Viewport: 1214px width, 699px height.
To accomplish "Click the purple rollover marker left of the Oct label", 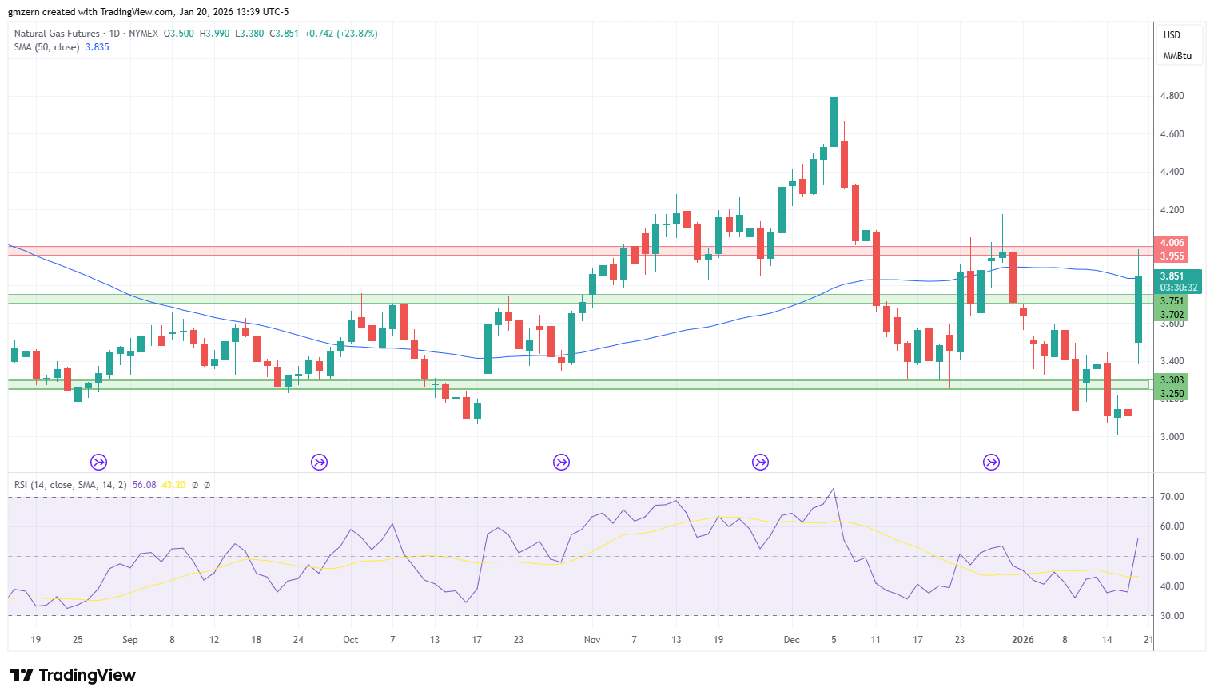I will point(319,462).
